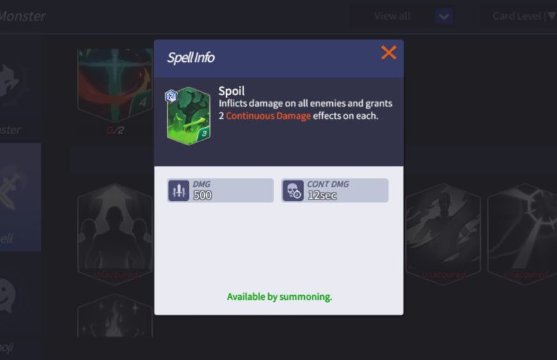Image resolution: width=557 pixels, height=360 pixels.
Task: Click the Continuous Damage keyword link
Action: (x=268, y=116)
